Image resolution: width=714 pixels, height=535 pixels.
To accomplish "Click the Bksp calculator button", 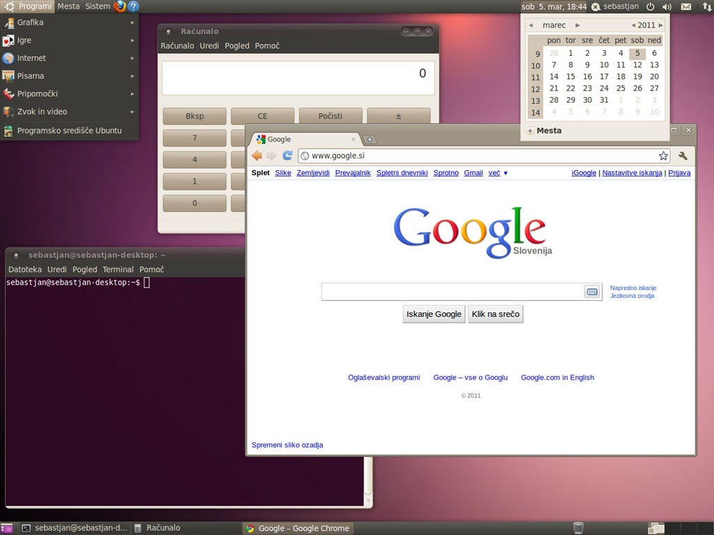I will (x=195, y=116).
